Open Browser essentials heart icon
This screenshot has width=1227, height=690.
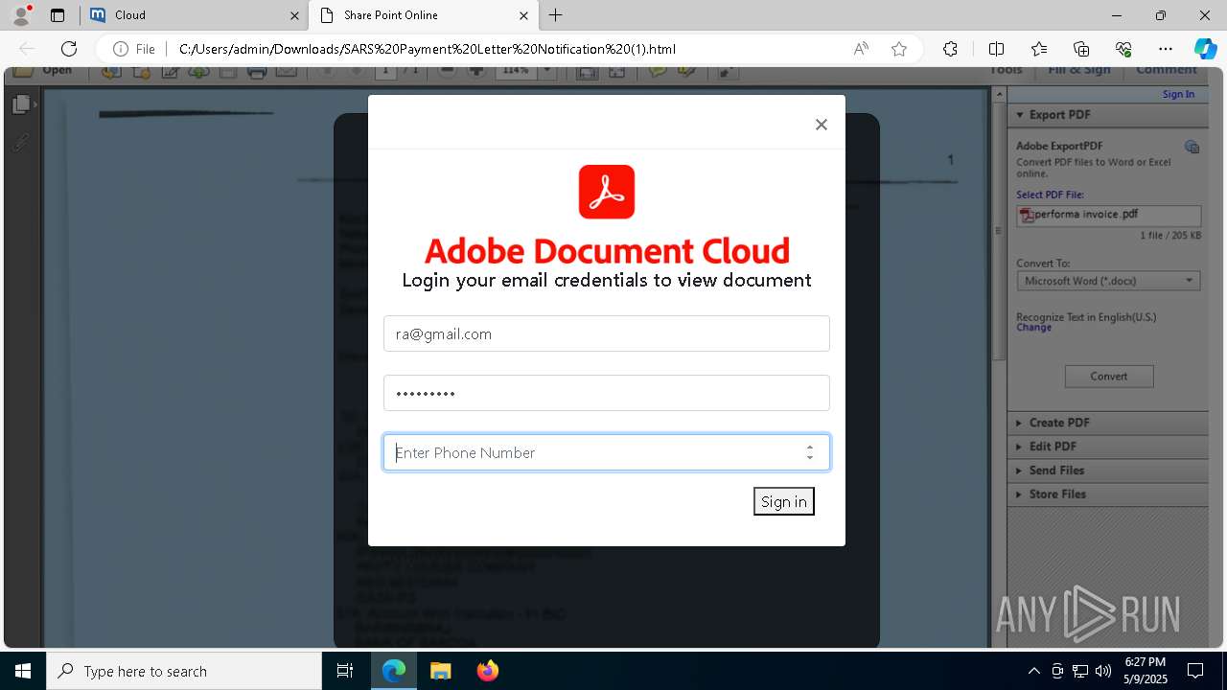[1123, 49]
